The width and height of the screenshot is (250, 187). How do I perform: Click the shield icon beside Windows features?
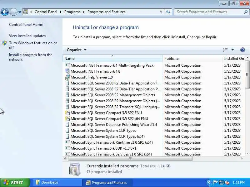[x=4, y=43]
